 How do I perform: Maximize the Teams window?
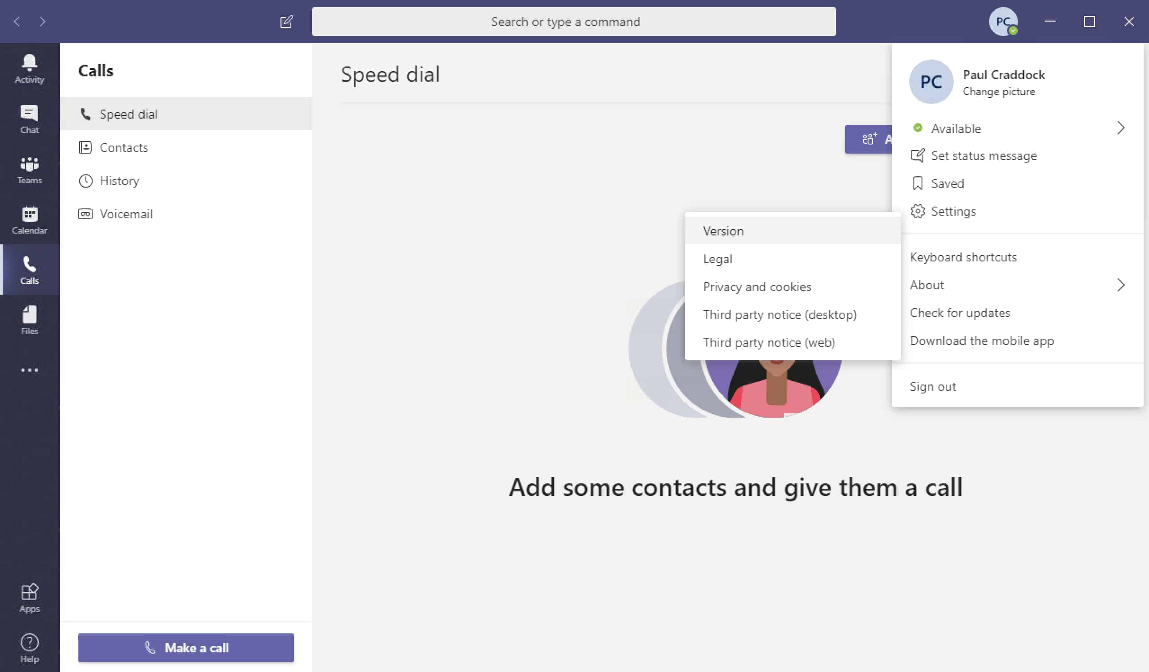coord(1089,22)
